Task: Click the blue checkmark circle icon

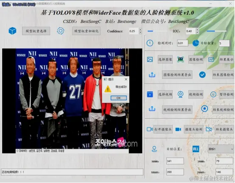Action: 202,75
